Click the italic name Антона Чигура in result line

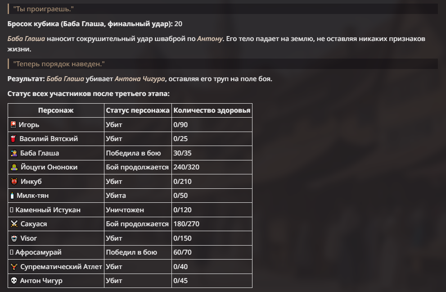(x=140, y=78)
